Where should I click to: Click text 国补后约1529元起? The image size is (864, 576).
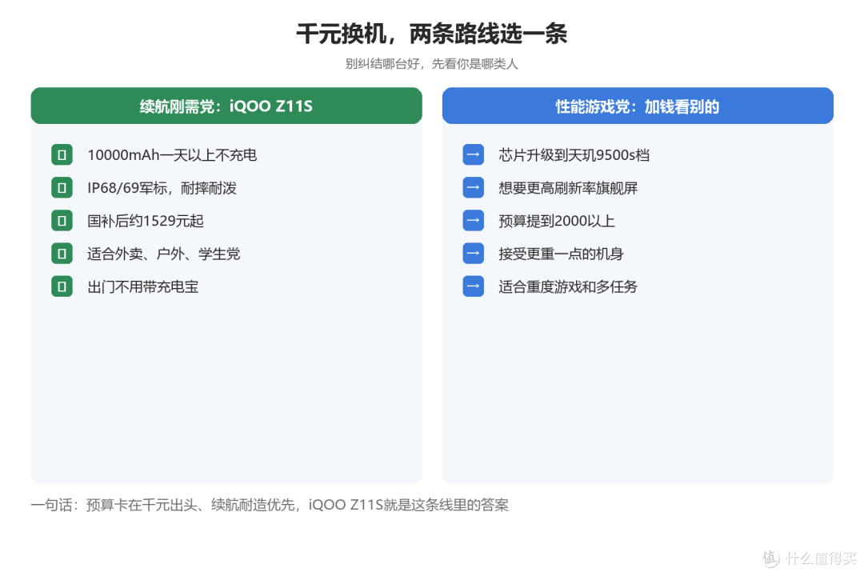(146, 221)
